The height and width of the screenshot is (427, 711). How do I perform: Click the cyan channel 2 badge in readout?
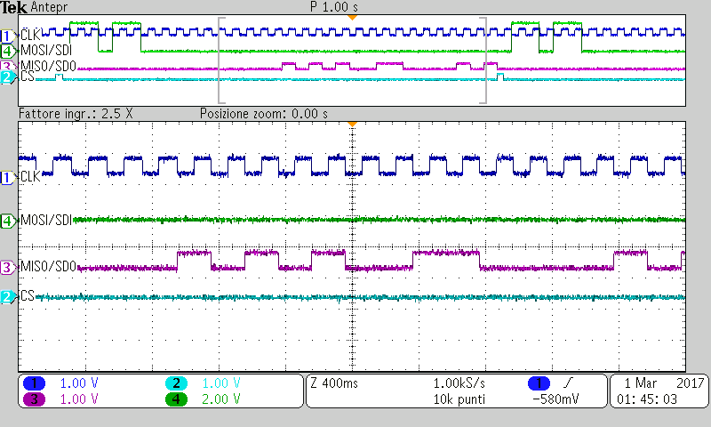[176, 383]
